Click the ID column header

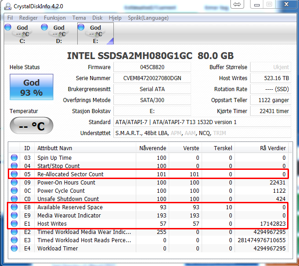click(27, 148)
